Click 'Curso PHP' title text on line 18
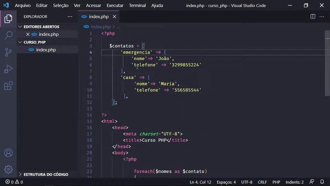This screenshot has height=186, width=330. point(154,140)
